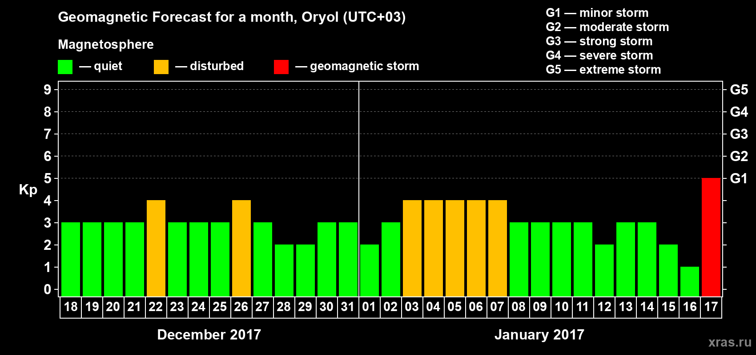The image size is (756, 355).
Task: Click date label 22 on the axis
Action: (156, 307)
